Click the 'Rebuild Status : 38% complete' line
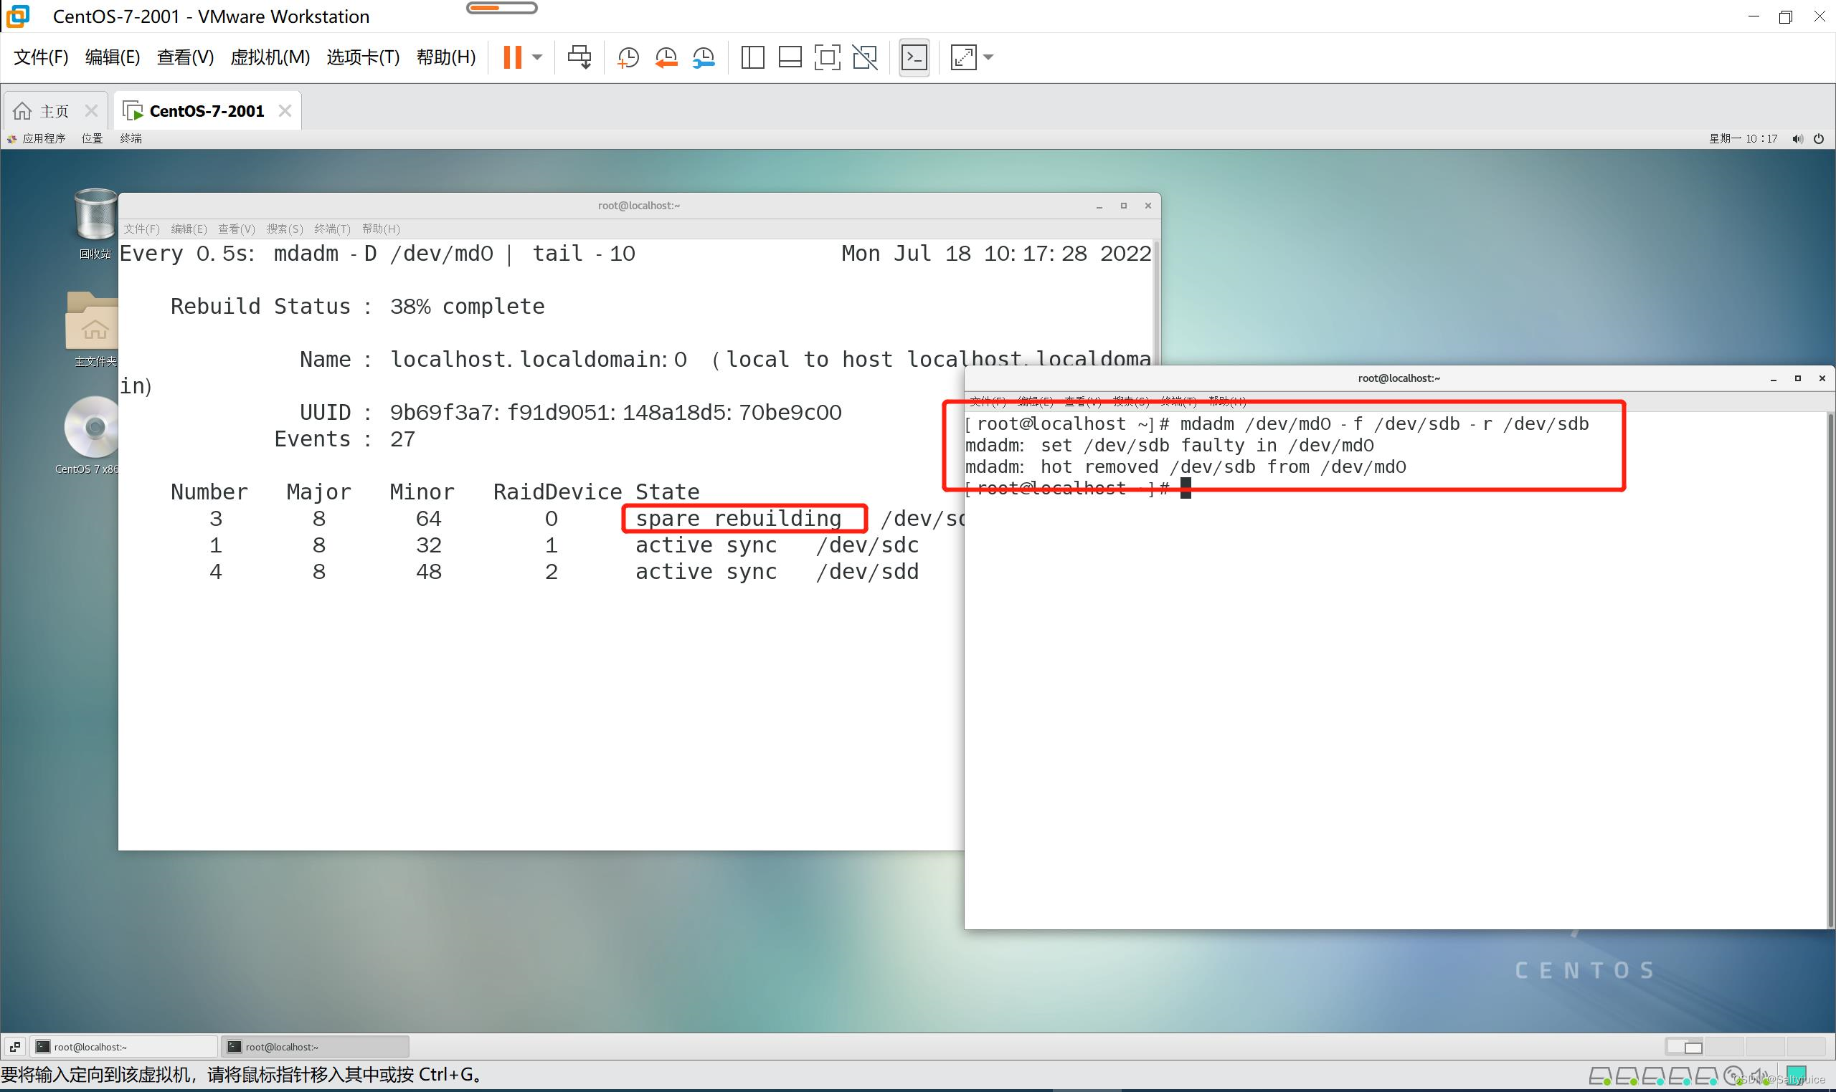Image resolution: width=1836 pixels, height=1092 pixels. (x=357, y=307)
